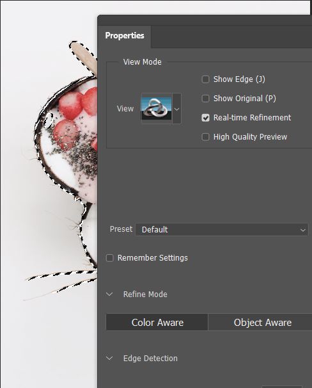Collapse the Refine Mode section chevron
Image resolution: width=312 pixels, height=388 pixels.
pyautogui.click(x=109, y=295)
